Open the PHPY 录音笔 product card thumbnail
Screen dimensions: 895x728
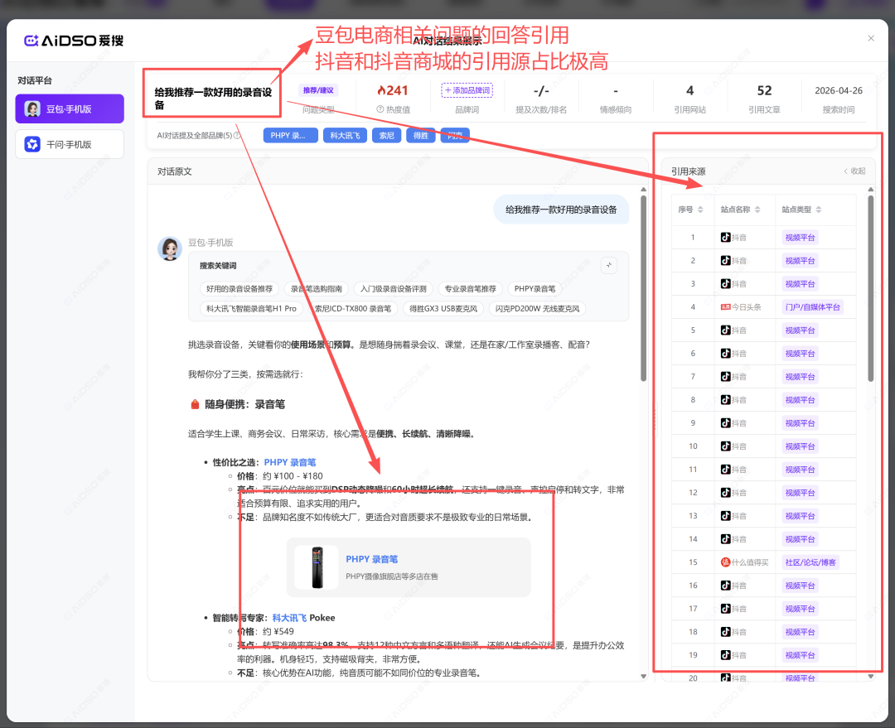point(316,567)
